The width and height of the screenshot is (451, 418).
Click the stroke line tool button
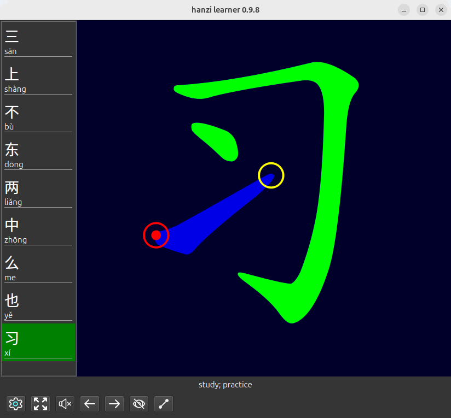point(164,404)
